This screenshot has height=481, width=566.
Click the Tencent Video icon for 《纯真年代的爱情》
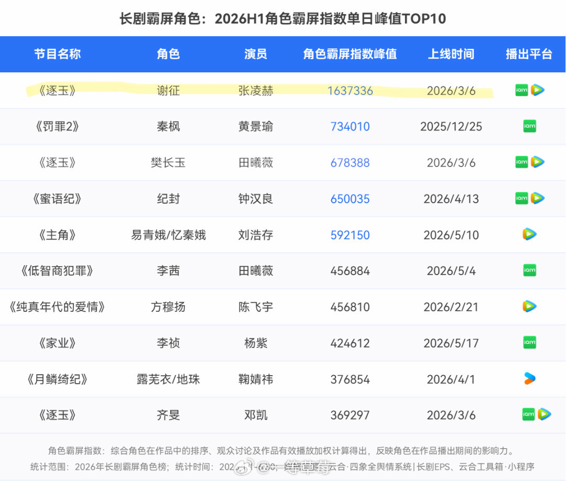529,307
